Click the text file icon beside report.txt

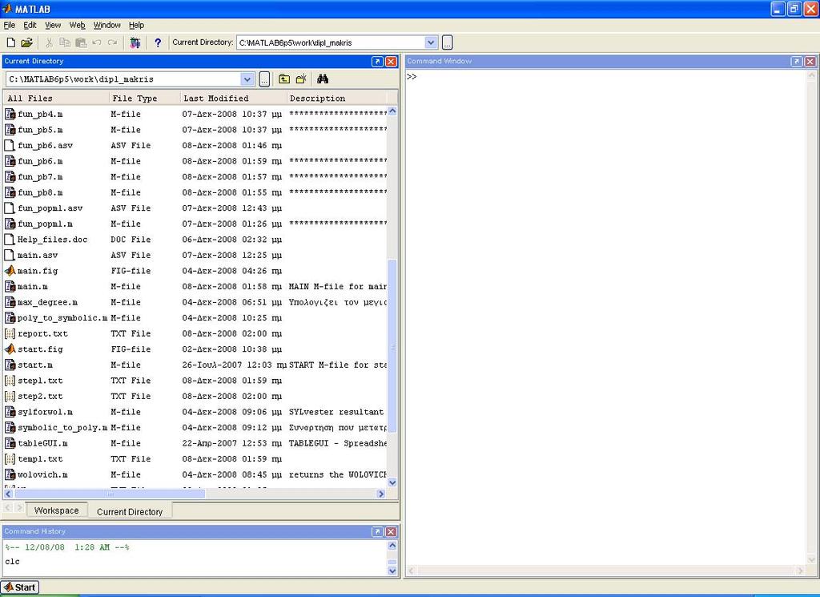[10, 333]
